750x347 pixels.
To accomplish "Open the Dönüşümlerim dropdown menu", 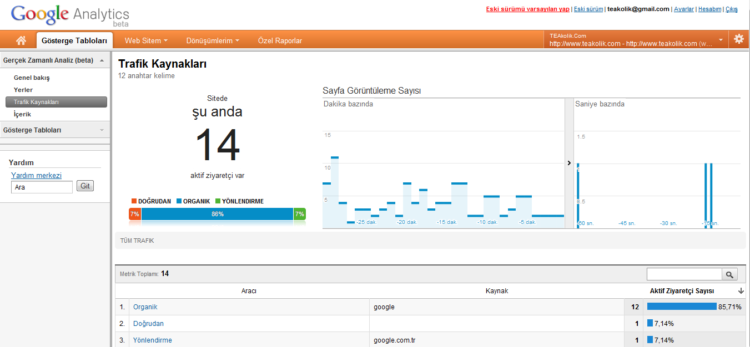I will (x=213, y=40).
